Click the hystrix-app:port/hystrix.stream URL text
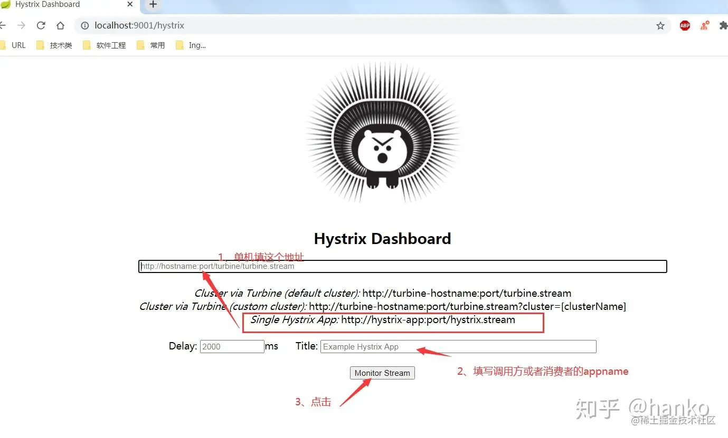728x438 pixels. (428, 319)
